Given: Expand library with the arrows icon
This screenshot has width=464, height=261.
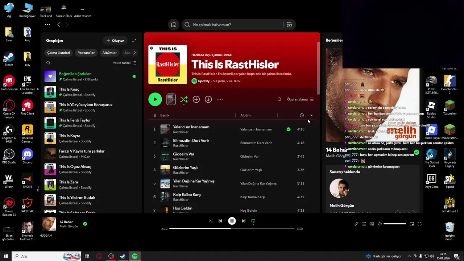Looking at the screenshot, I should click(134, 41).
